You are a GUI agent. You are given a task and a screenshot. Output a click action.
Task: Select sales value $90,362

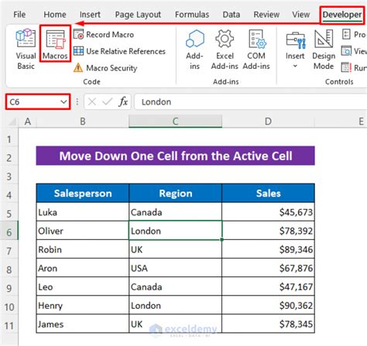268,305
